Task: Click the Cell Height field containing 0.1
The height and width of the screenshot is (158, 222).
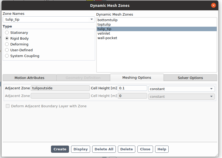Action: [132, 88]
